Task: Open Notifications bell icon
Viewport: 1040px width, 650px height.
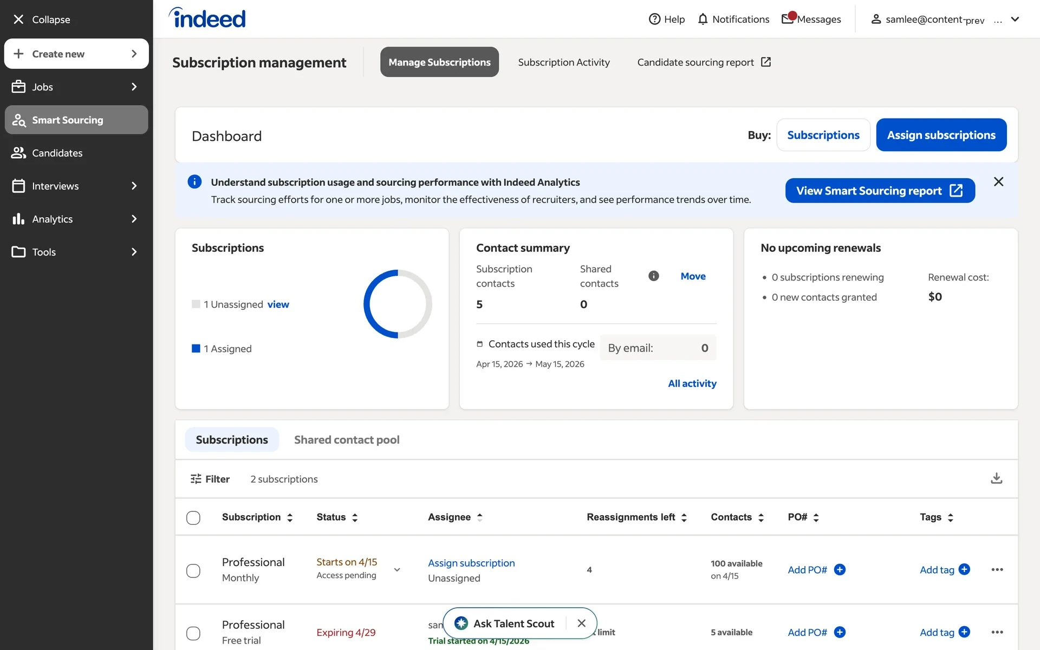Action: pos(703,19)
